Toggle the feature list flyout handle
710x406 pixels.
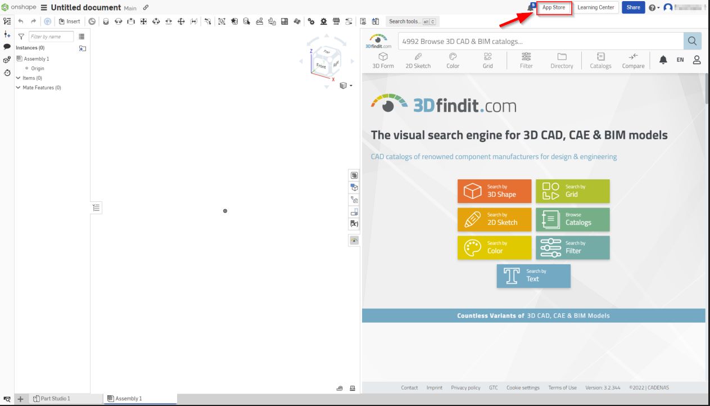[x=96, y=208]
